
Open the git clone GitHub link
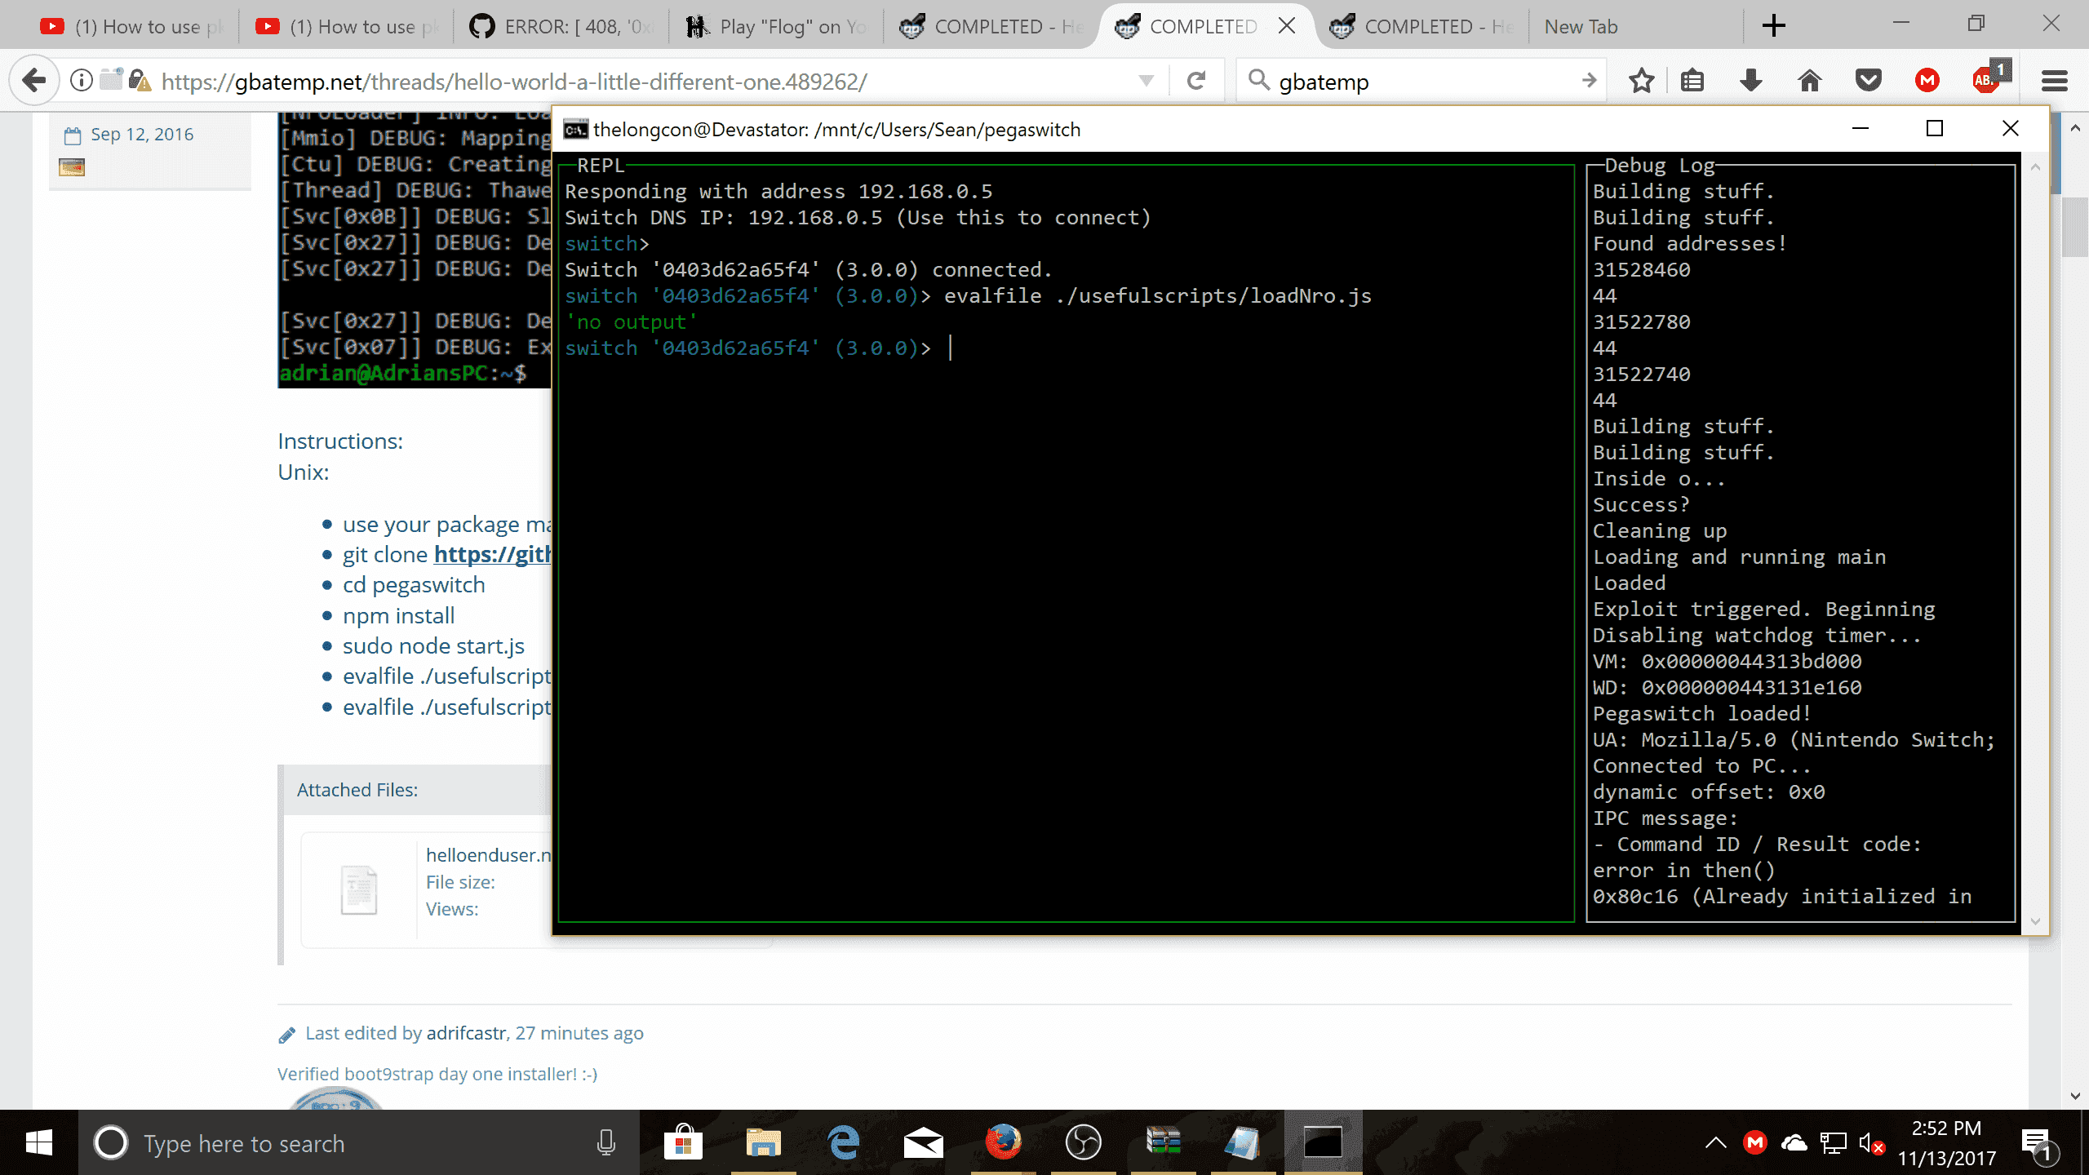click(493, 555)
